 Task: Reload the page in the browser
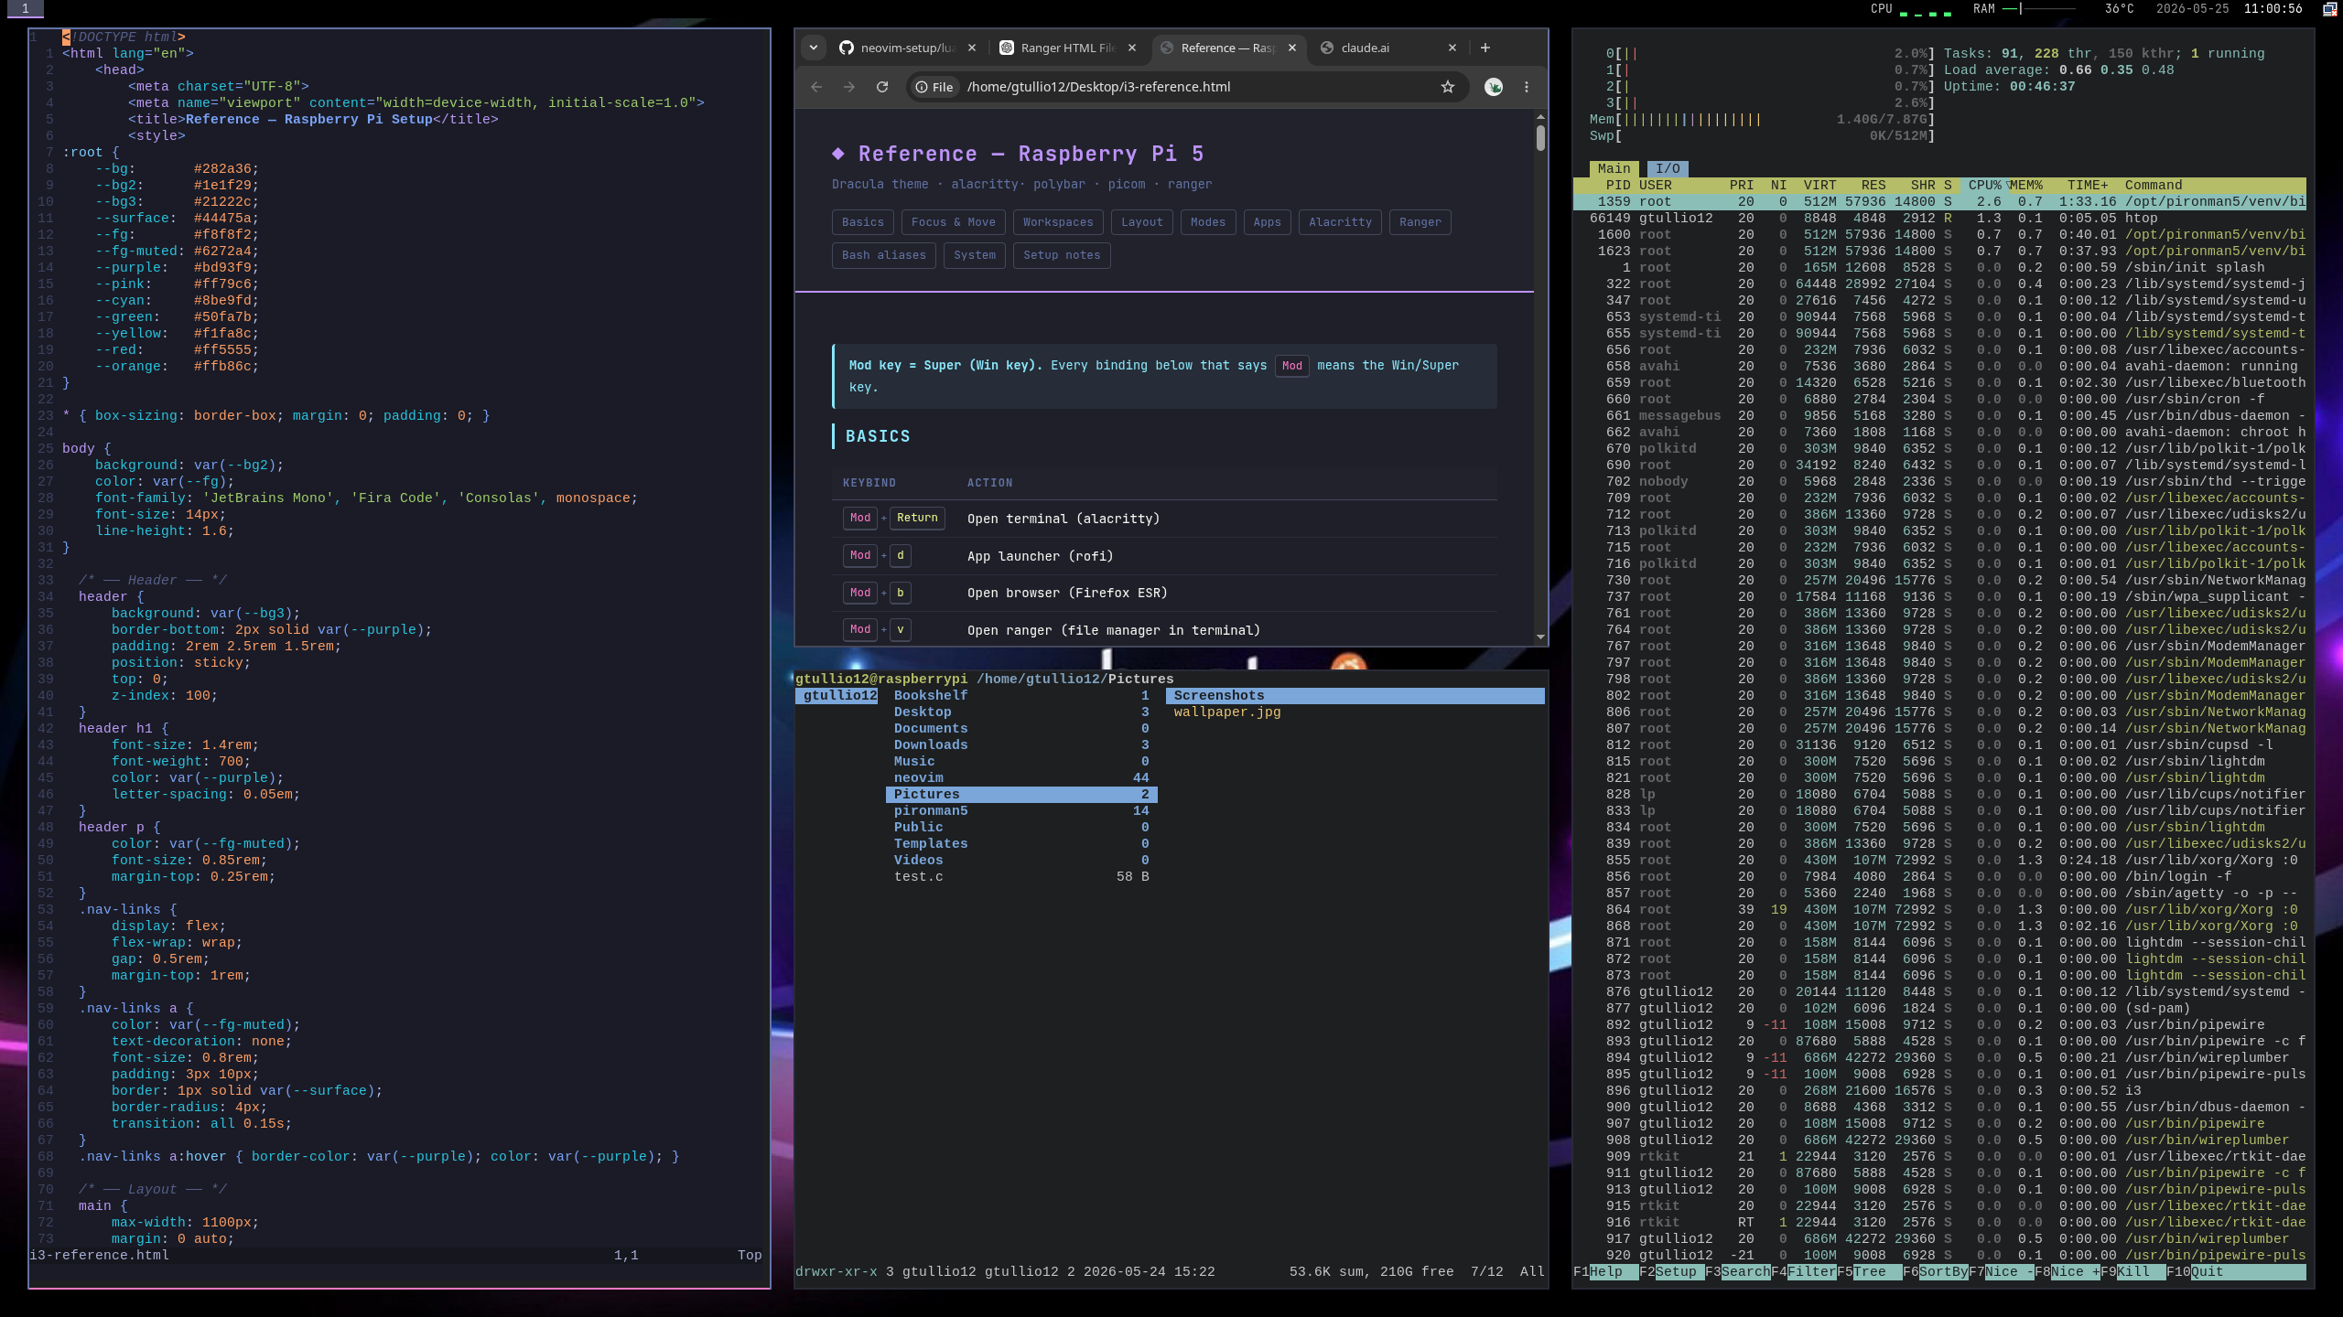(x=882, y=87)
